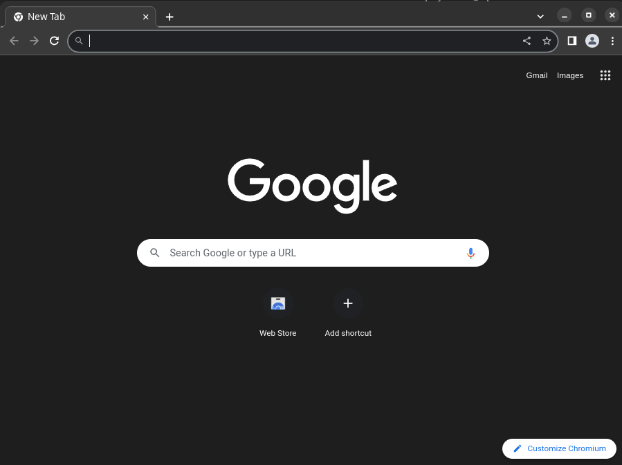Image resolution: width=622 pixels, height=465 pixels.
Task: Open Gmail link
Action: click(536, 75)
